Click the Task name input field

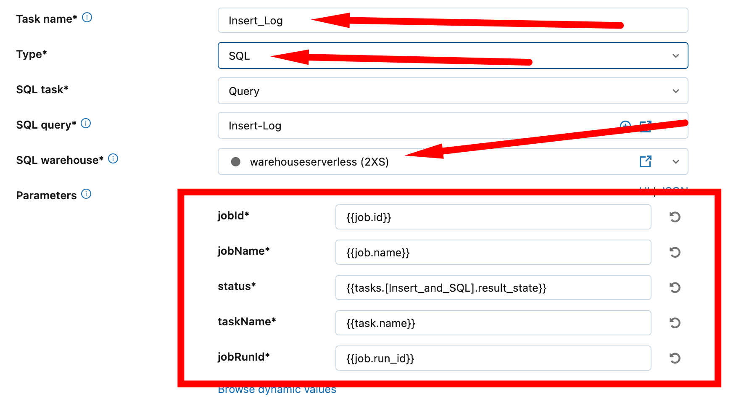(453, 20)
